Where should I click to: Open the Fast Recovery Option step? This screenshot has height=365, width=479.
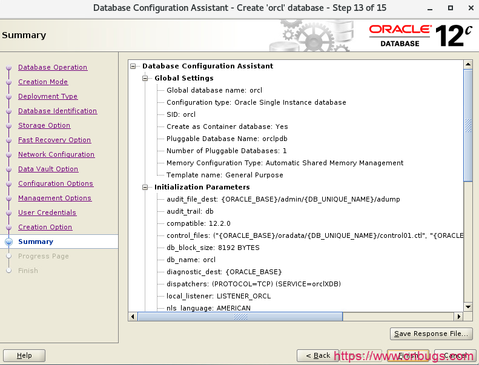(55, 140)
